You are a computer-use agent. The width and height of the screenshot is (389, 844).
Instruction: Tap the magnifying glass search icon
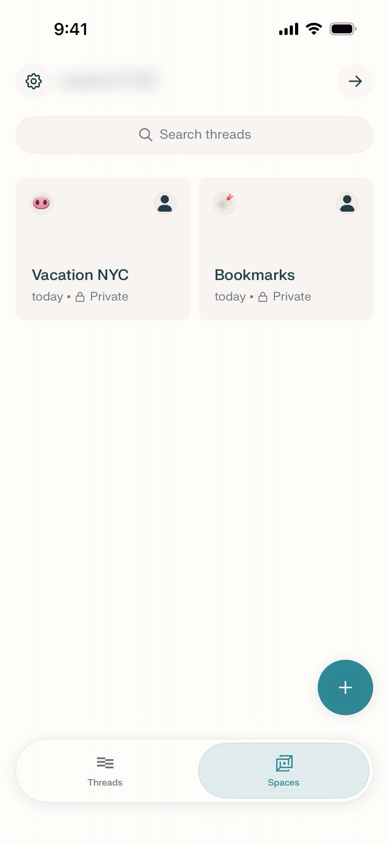[145, 135]
